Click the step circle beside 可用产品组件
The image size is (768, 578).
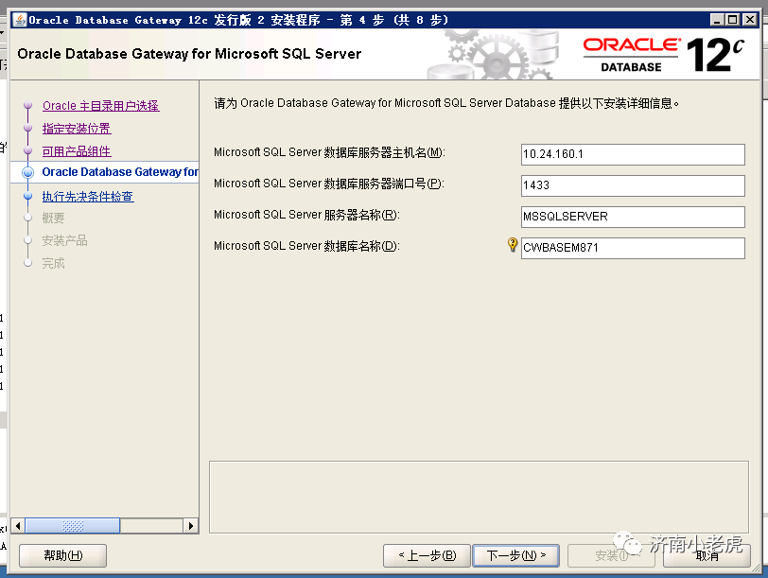coord(28,150)
